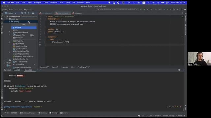Click Git push arrow icon
This screenshot has width=211, height=118.
(171, 10)
